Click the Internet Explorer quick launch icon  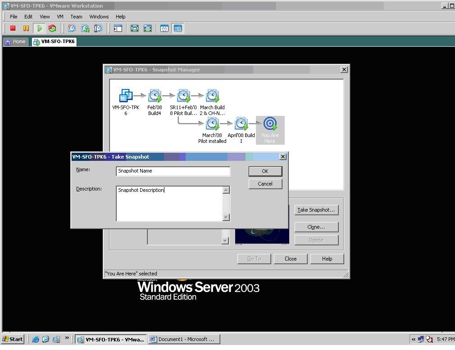point(36,339)
